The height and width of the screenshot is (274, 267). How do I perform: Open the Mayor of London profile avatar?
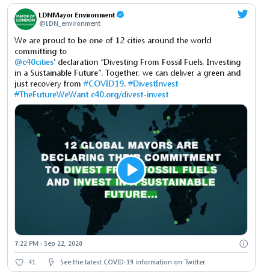pyautogui.click(x=25, y=19)
